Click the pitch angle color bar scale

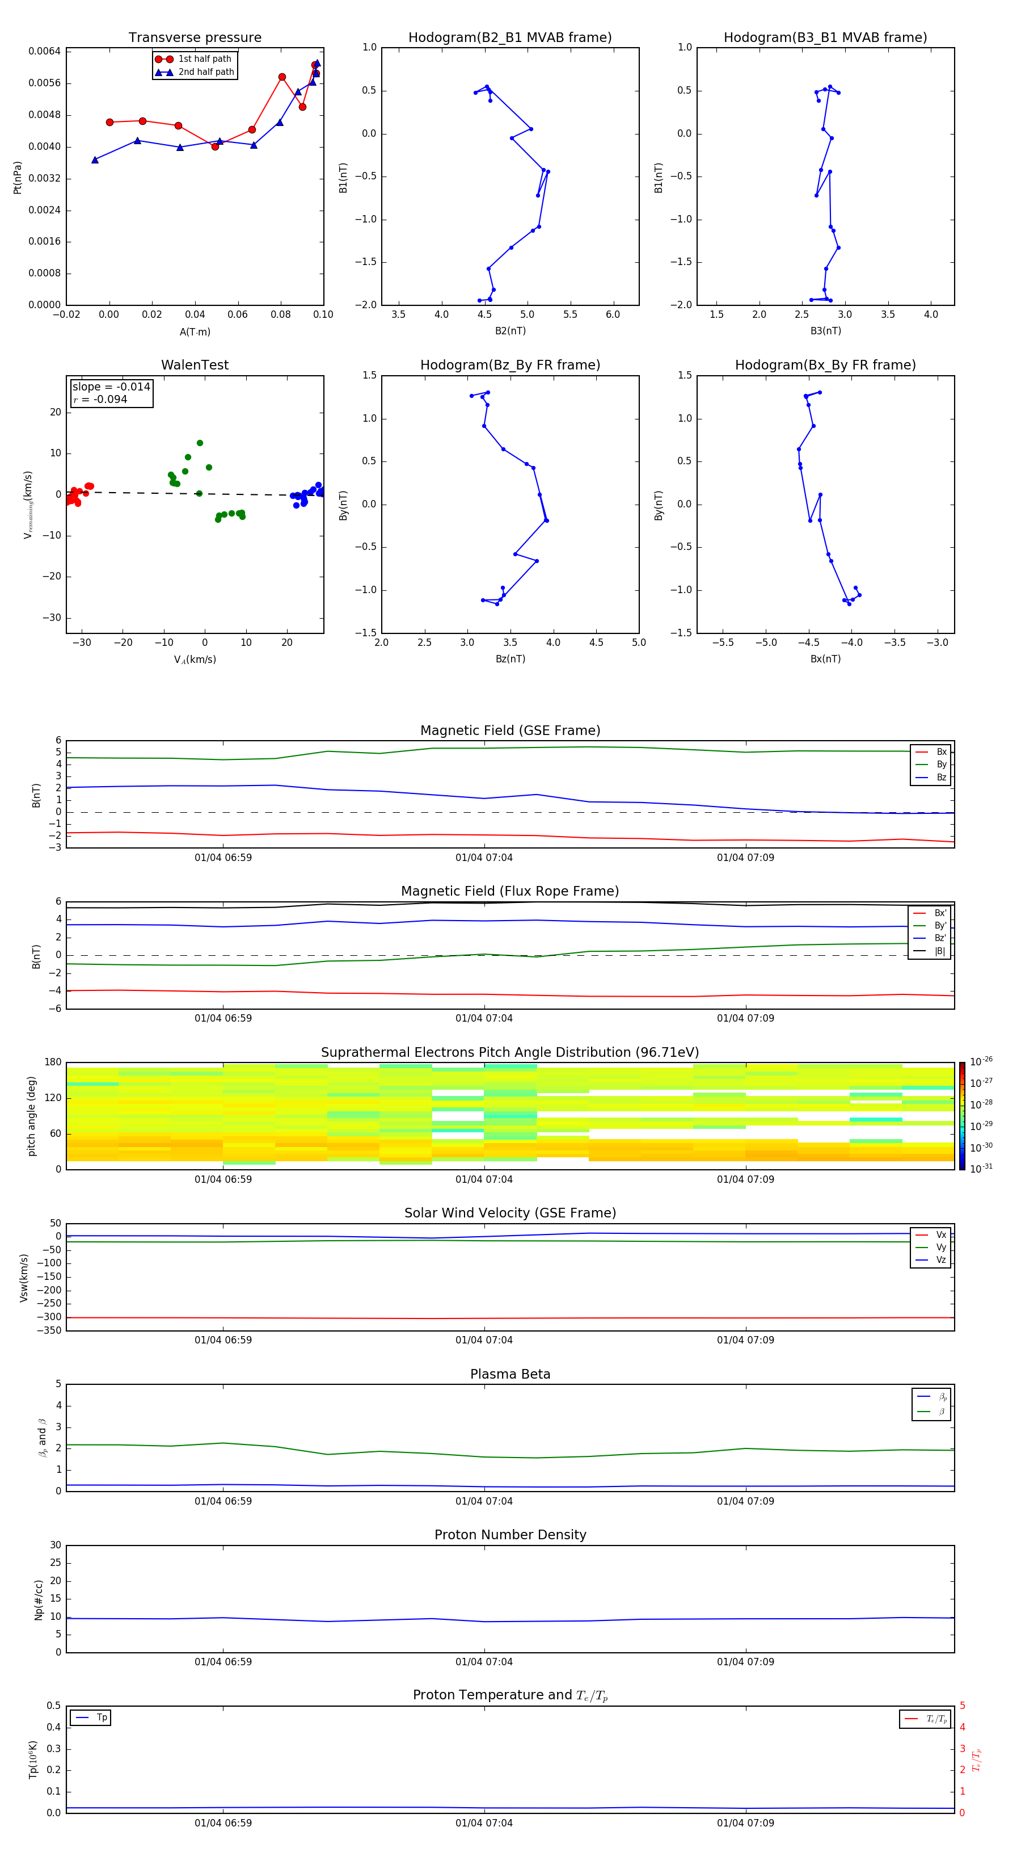pos(961,1115)
